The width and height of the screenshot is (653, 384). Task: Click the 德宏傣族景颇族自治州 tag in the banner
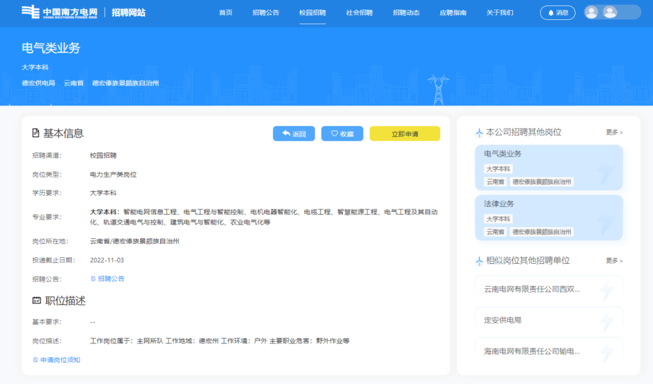coord(125,83)
